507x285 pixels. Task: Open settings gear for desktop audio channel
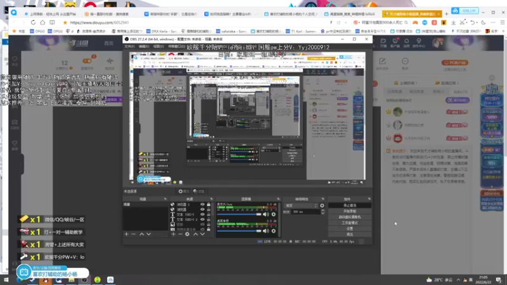tap(274, 231)
